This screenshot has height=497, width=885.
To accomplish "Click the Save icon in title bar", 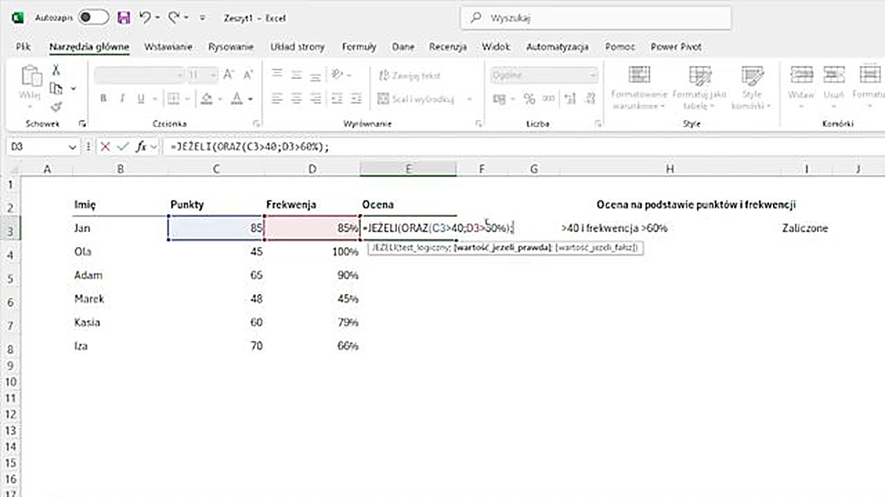I will [x=124, y=18].
